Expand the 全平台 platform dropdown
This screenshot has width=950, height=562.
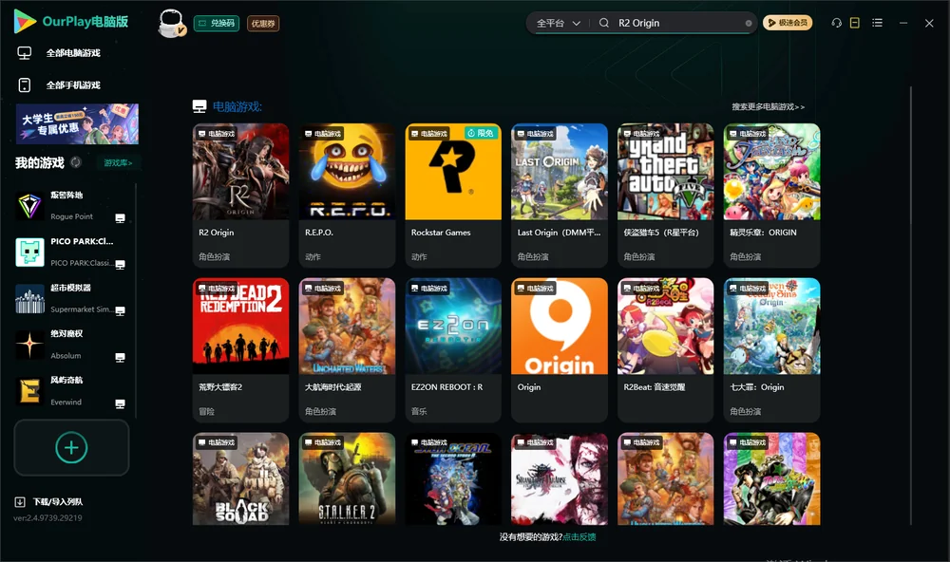point(558,23)
